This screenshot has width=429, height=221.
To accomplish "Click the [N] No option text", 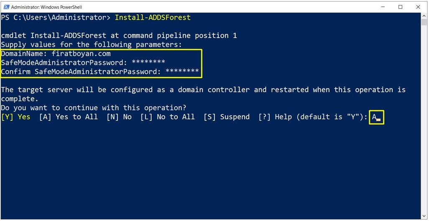I will tap(119, 117).
